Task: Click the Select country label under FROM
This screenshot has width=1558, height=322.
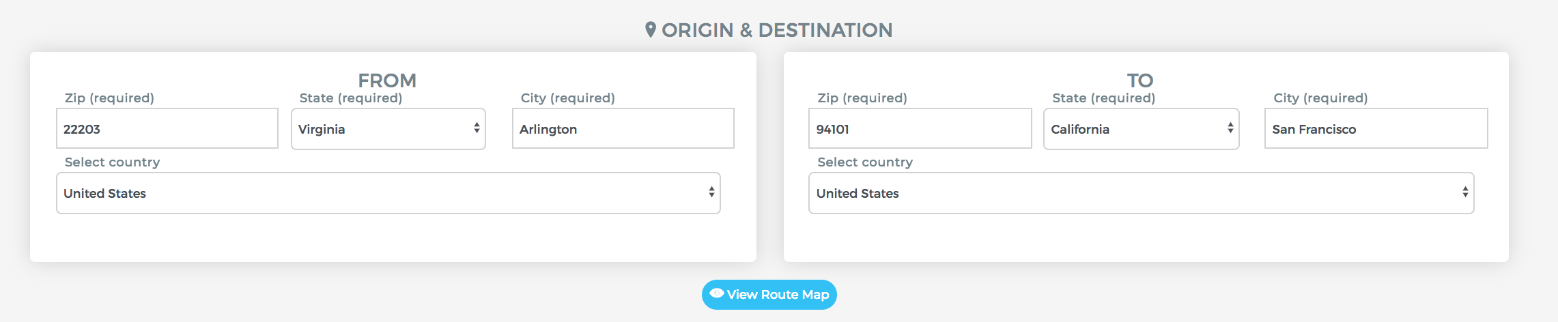Action: [x=112, y=162]
